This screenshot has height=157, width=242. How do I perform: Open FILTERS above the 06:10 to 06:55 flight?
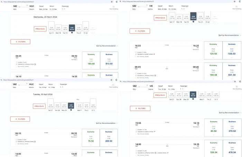(20, 119)
